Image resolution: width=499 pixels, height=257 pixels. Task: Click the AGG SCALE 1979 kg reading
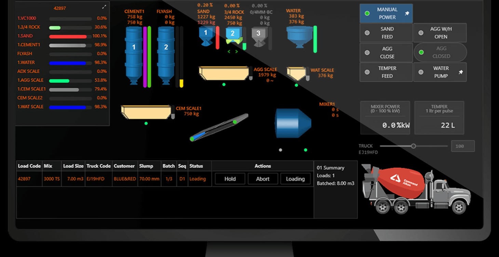pyautogui.click(x=267, y=75)
